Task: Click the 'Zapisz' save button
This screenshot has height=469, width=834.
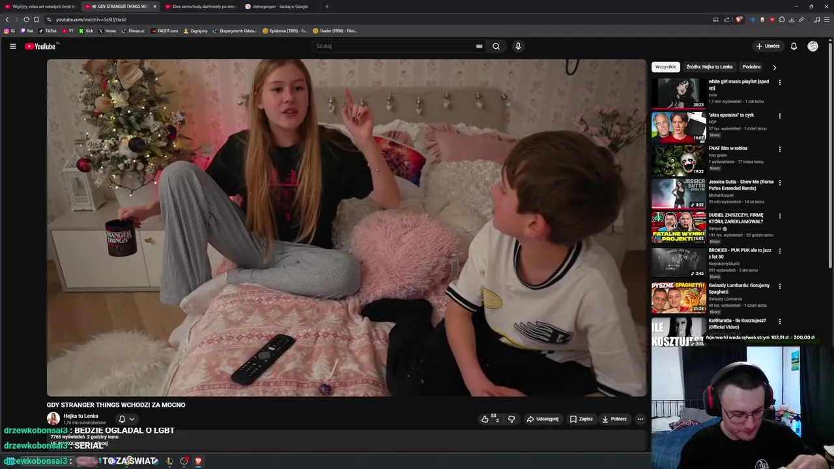Action: [581, 419]
